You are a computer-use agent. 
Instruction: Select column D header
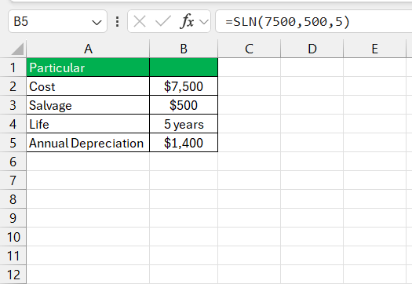[x=312, y=49]
